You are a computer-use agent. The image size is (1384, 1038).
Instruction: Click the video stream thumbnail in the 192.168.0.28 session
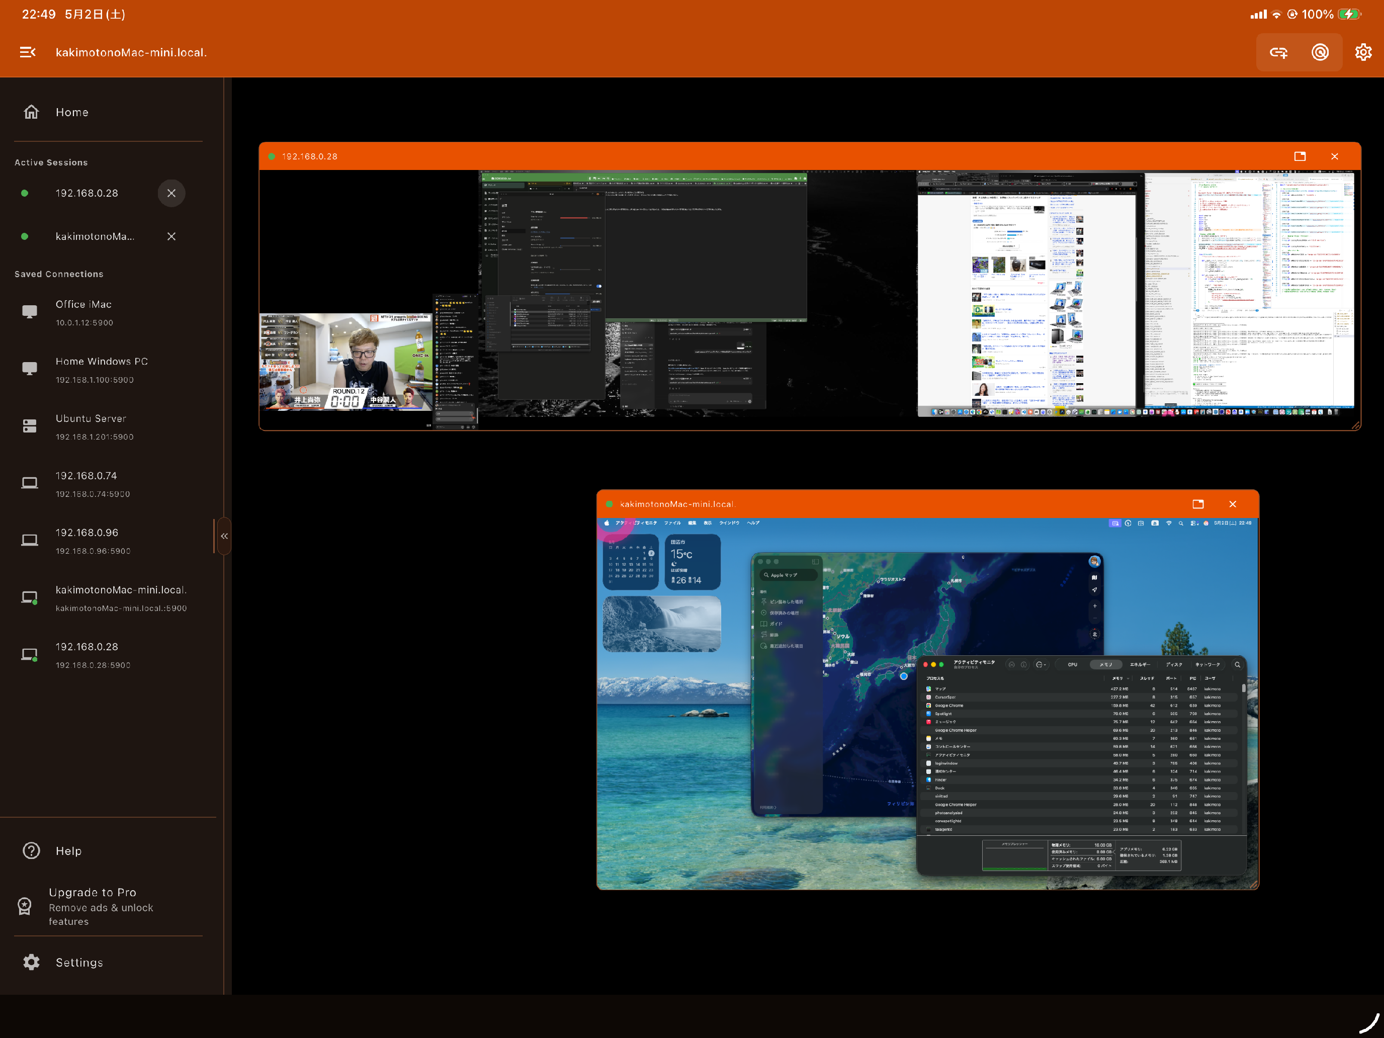coord(346,362)
